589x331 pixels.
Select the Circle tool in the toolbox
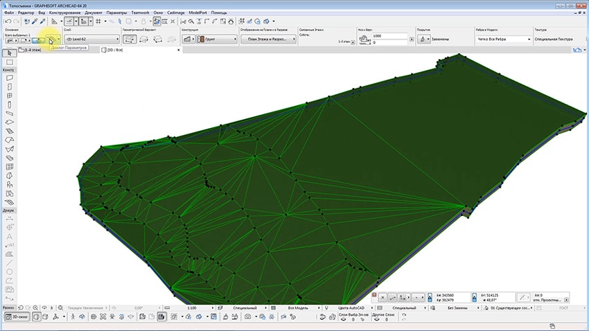(x=10, y=271)
